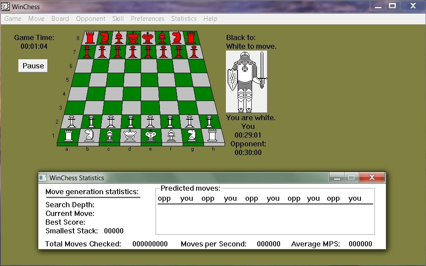The image size is (426, 266).
Task: Click the empty c3 square
Action: tap(112, 108)
